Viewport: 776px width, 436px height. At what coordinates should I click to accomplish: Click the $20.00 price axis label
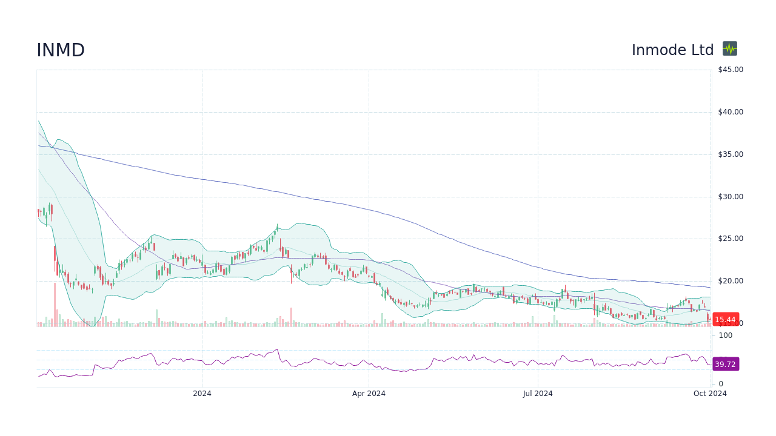pos(731,281)
